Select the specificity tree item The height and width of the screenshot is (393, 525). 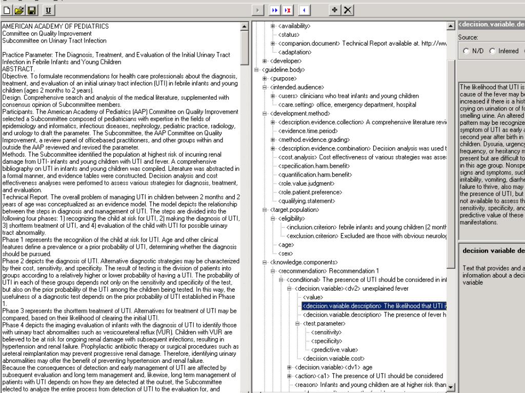(327, 341)
